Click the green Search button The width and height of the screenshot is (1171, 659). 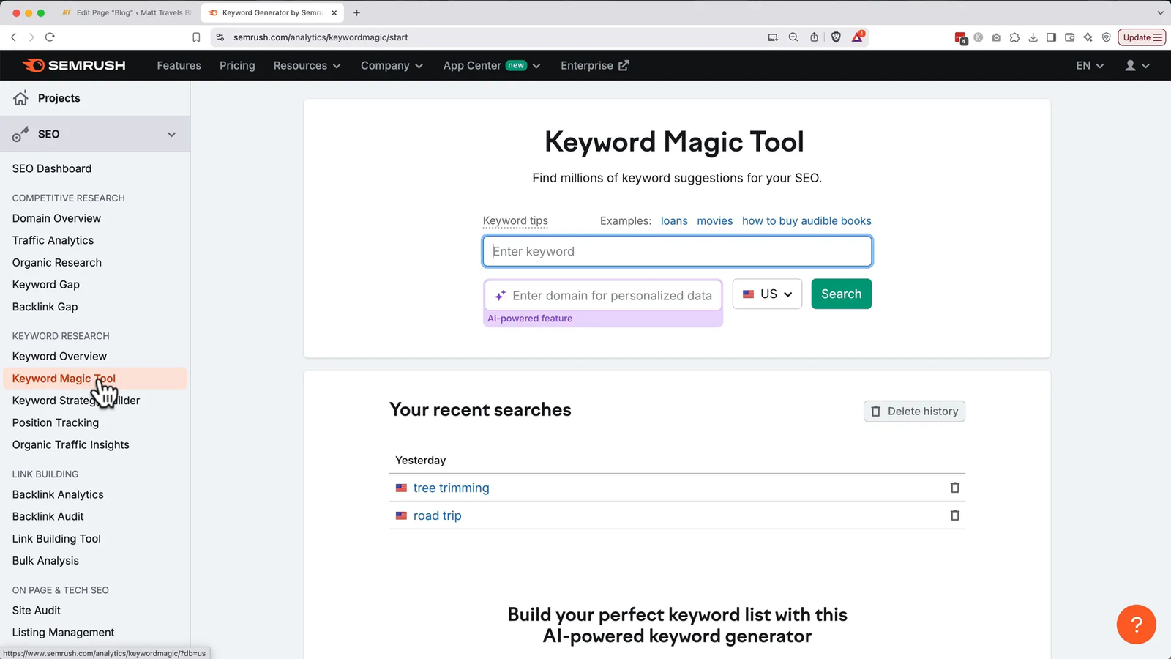pyautogui.click(x=841, y=294)
